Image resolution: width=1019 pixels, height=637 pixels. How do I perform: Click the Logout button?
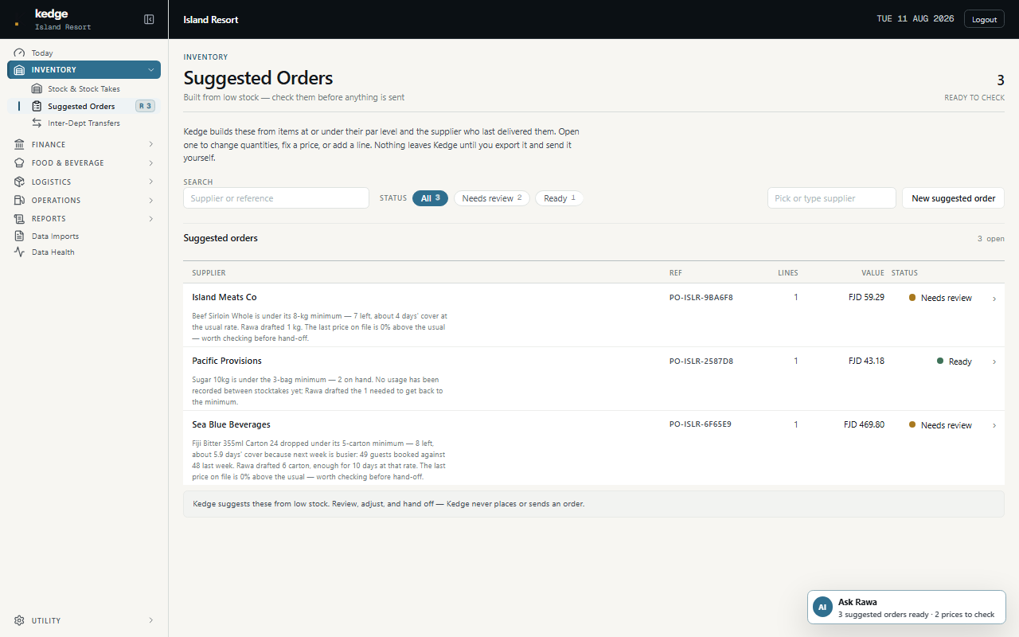984,19
